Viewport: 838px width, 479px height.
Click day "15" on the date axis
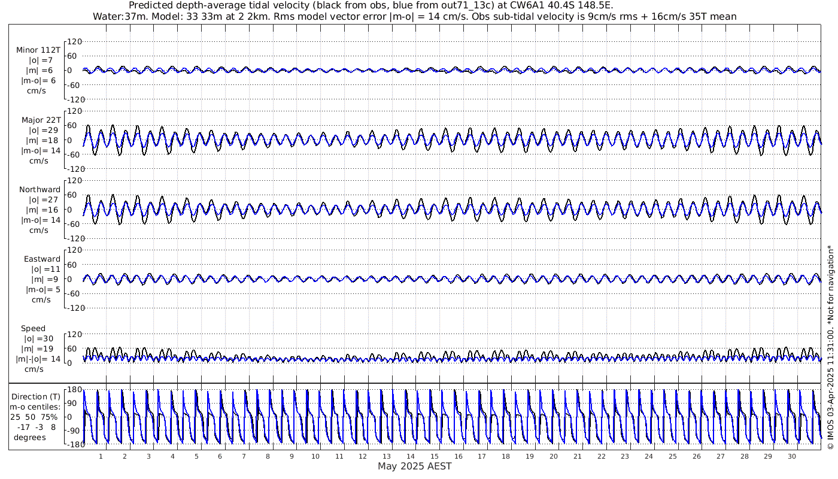[x=434, y=456]
